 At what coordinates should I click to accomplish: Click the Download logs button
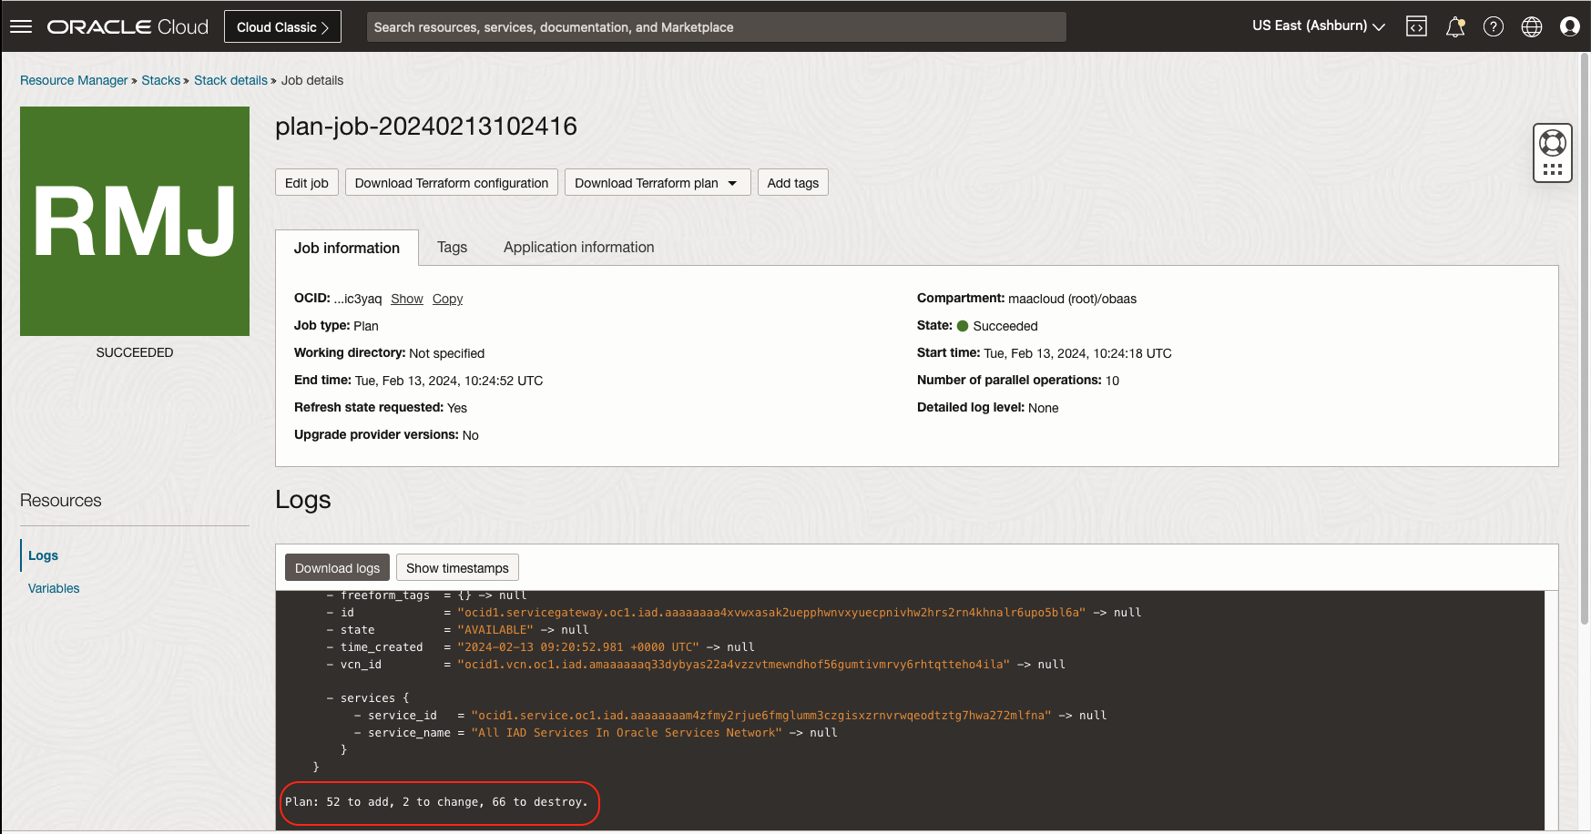pos(337,568)
